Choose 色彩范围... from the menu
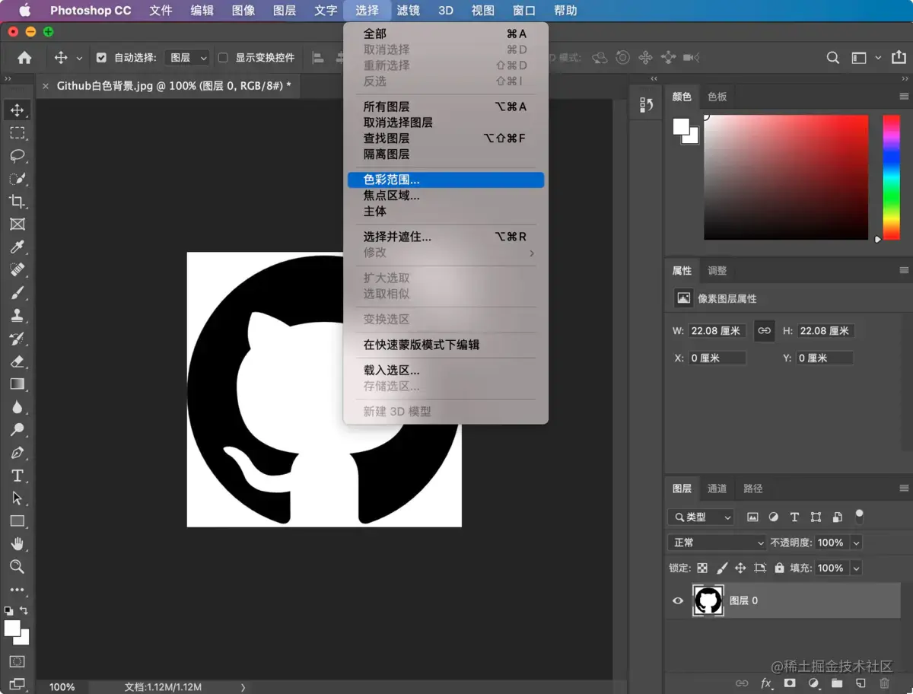Viewport: 913px width, 694px height. [x=447, y=180]
